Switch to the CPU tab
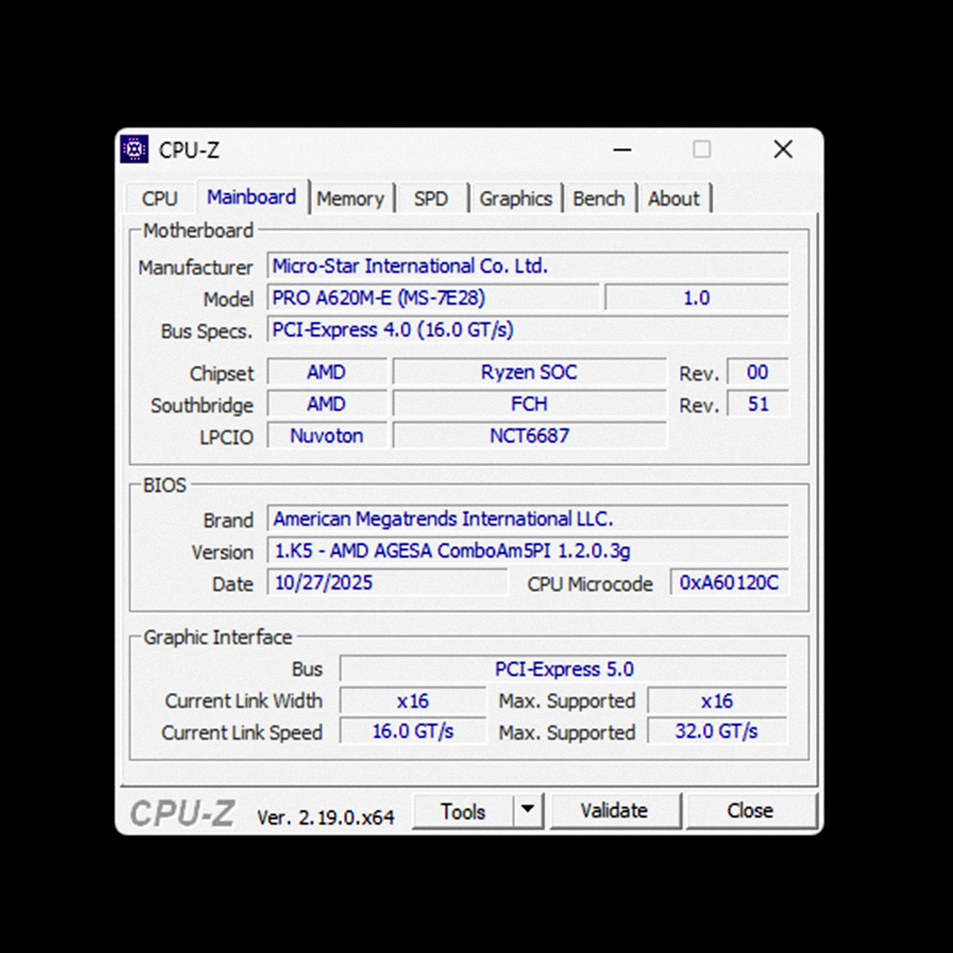Viewport: 953px width, 953px height. (159, 199)
